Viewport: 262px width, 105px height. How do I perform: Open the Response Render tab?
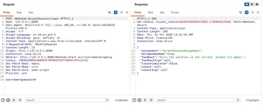click(x=175, y=12)
